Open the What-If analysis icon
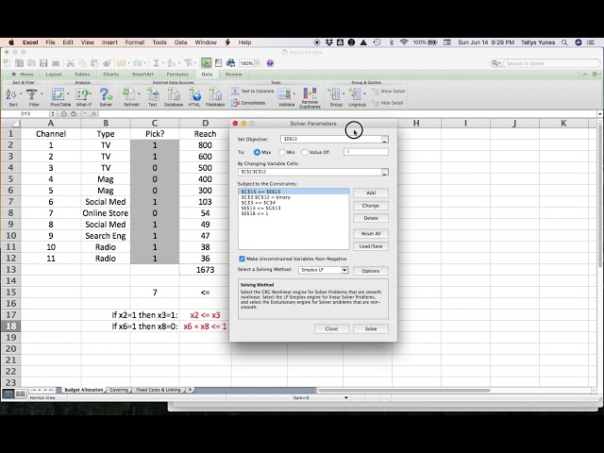Image resolution: width=604 pixels, height=453 pixels. click(82, 94)
